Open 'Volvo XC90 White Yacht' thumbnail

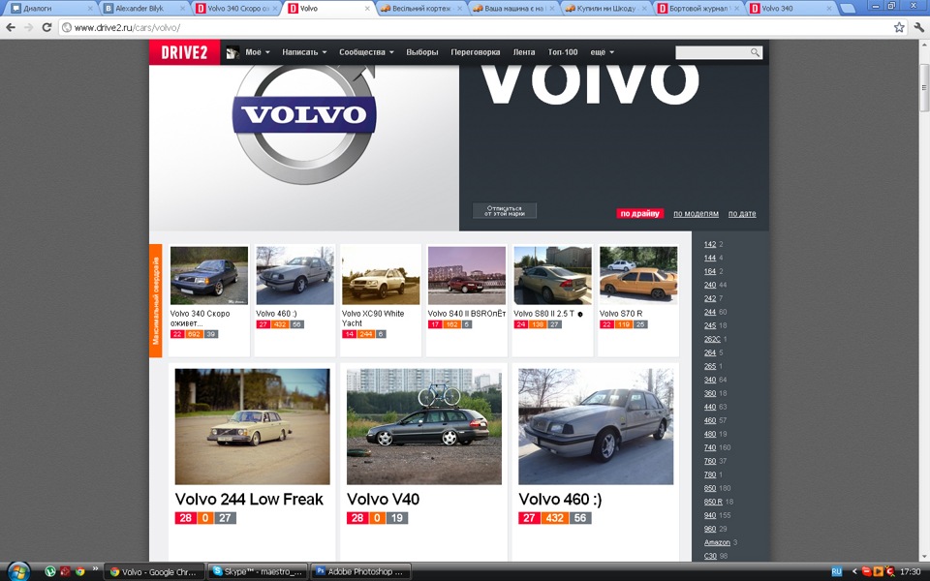click(x=381, y=276)
